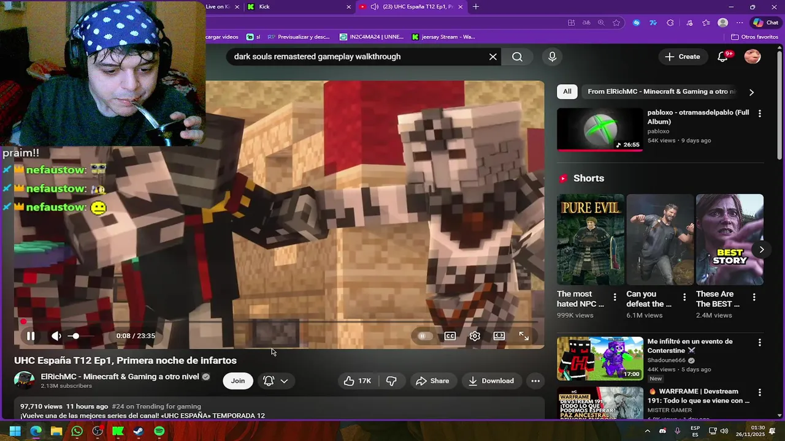Open more actions ellipsis under the video
This screenshot has width=785, height=441.
pos(535,381)
